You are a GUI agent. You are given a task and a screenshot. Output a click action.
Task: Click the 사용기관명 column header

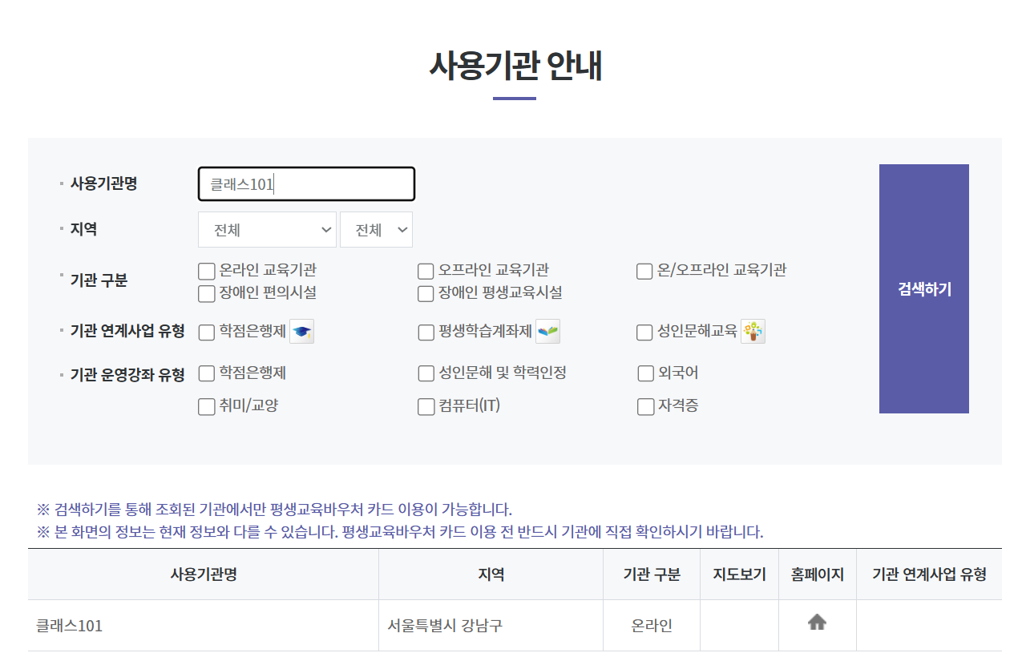click(x=204, y=574)
